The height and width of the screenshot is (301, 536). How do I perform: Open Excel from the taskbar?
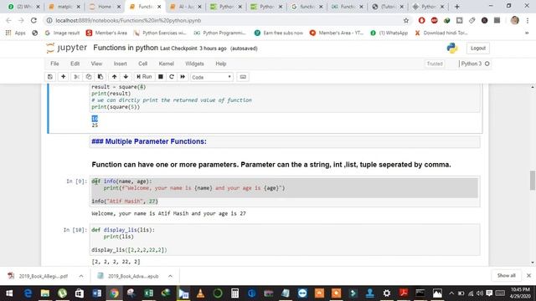(149, 293)
